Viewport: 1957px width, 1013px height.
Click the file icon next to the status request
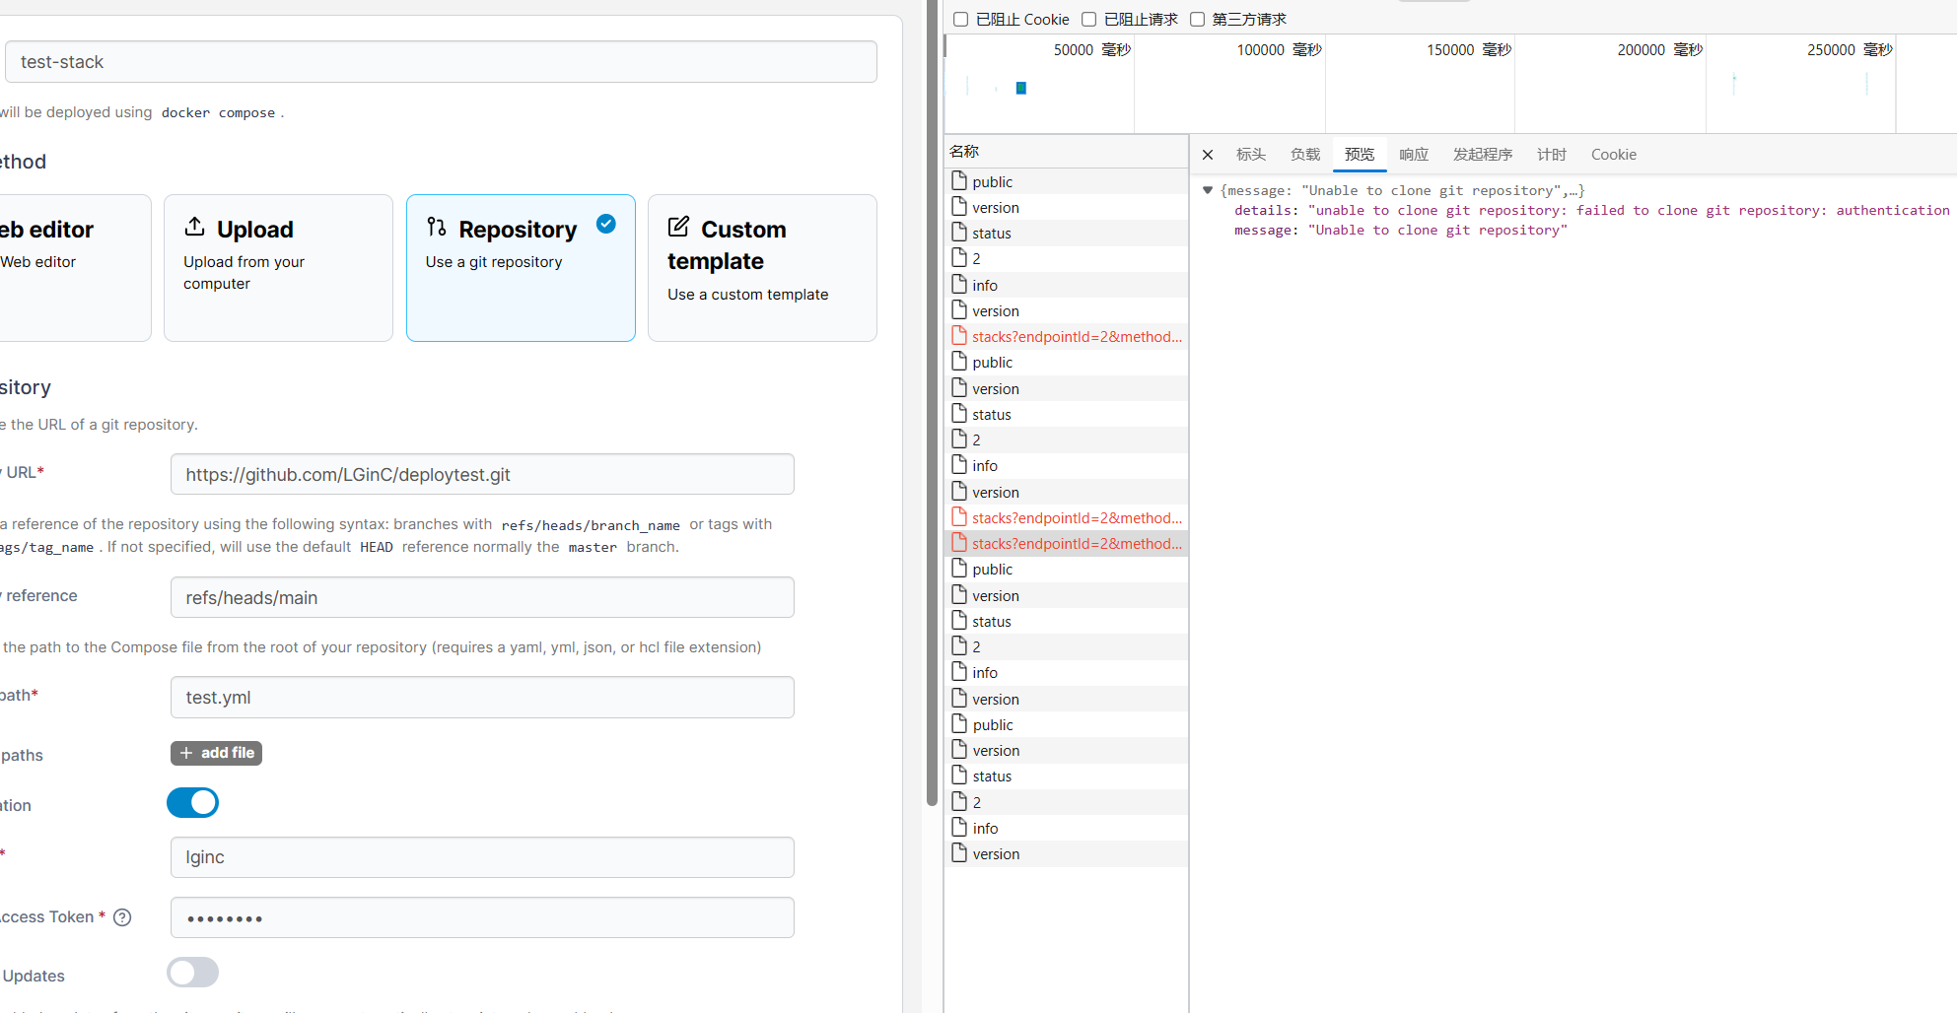coord(959,233)
